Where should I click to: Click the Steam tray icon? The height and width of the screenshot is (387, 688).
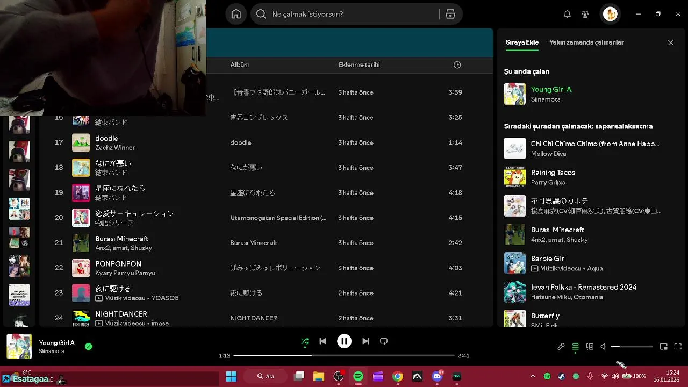(562, 376)
